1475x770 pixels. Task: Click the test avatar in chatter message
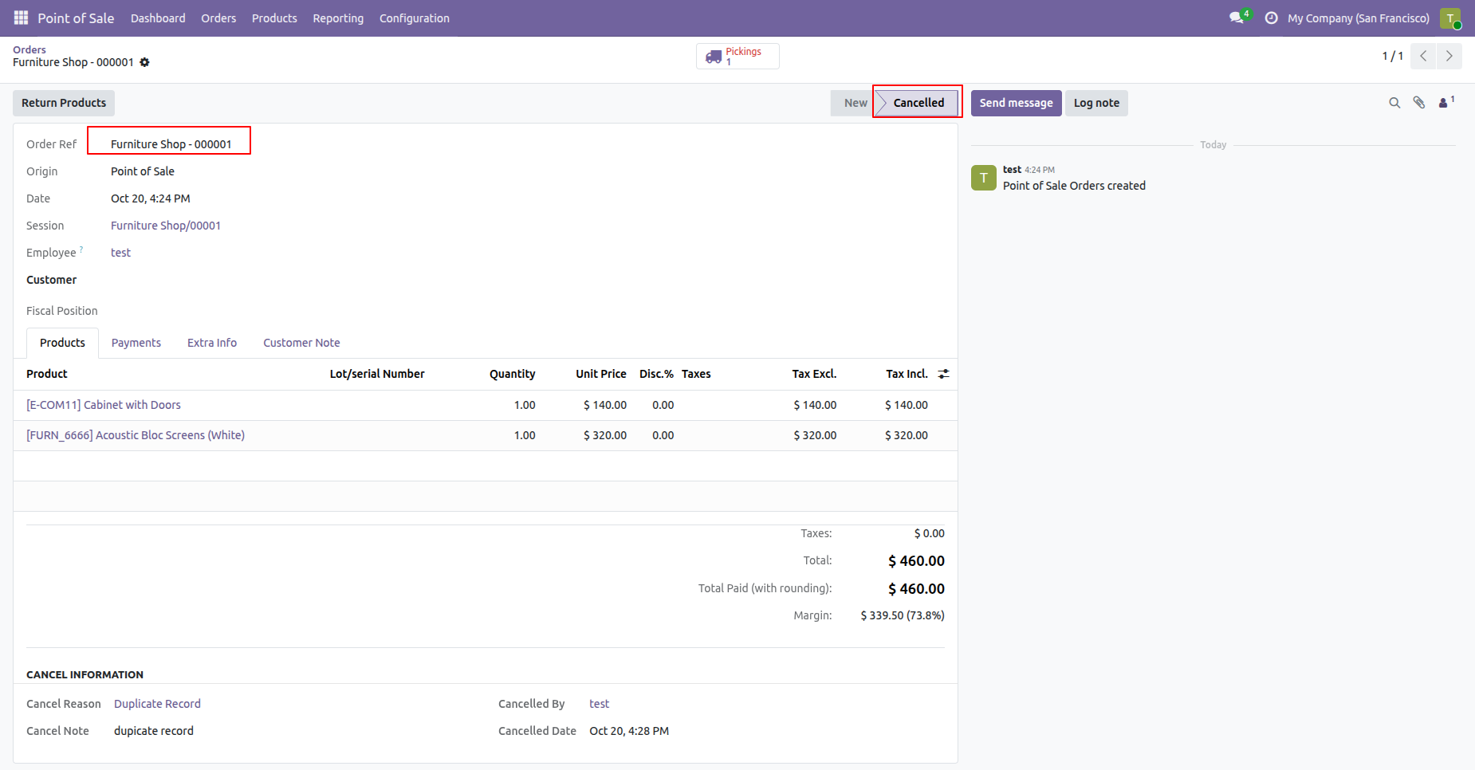tap(984, 178)
